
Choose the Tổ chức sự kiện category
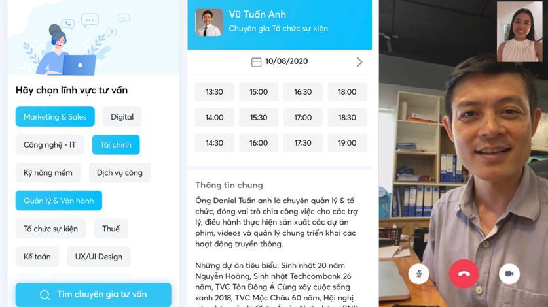50,229
